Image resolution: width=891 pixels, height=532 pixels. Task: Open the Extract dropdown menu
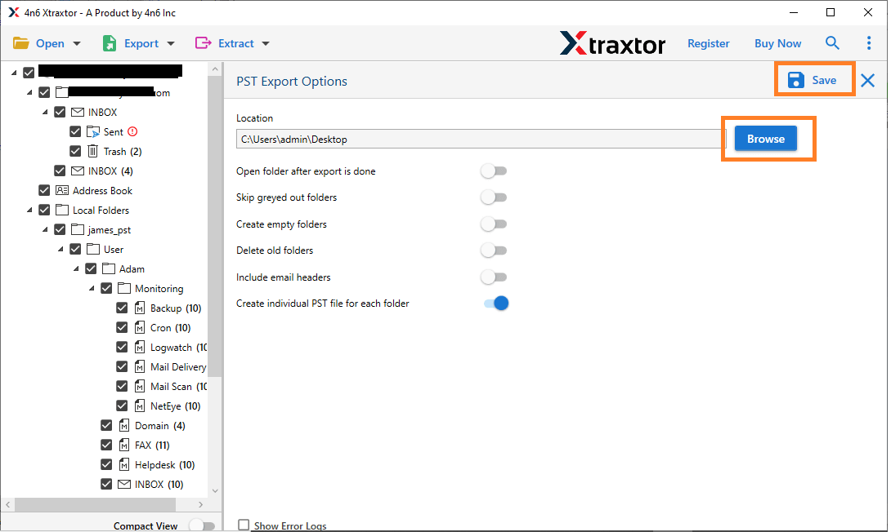pos(232,43)
